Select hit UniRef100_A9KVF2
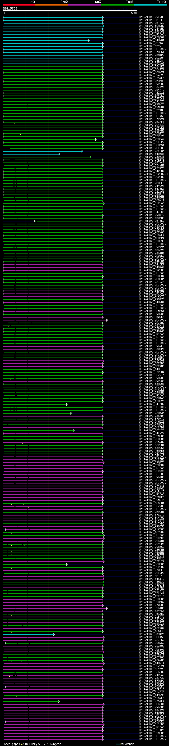 tap(152, 346)
